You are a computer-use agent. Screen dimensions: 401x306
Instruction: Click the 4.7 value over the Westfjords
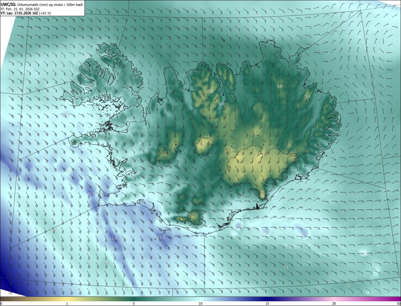click(x=117, y=61)
